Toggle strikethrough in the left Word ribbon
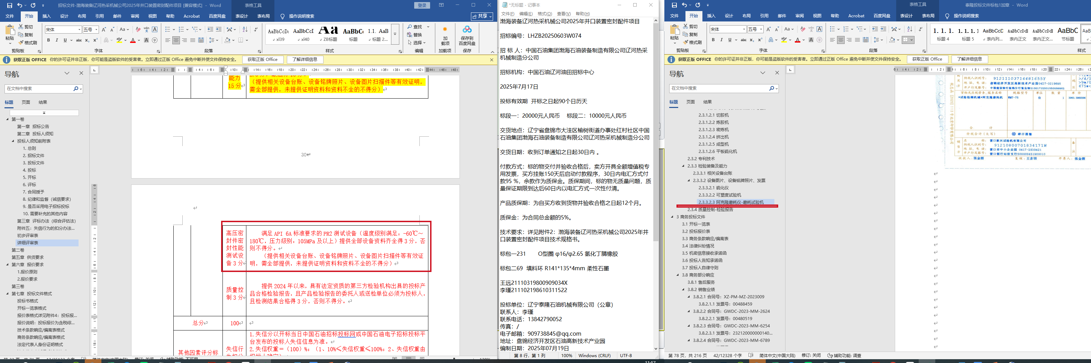This screenshot has height=363, width=1091. (x=79, y=40)
